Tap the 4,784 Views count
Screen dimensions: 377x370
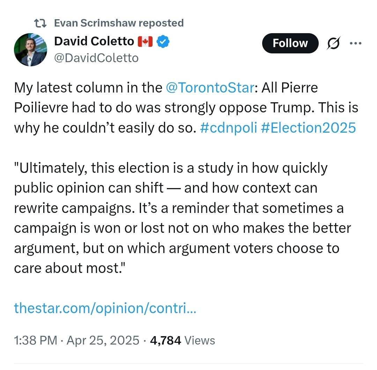[182, 340]
